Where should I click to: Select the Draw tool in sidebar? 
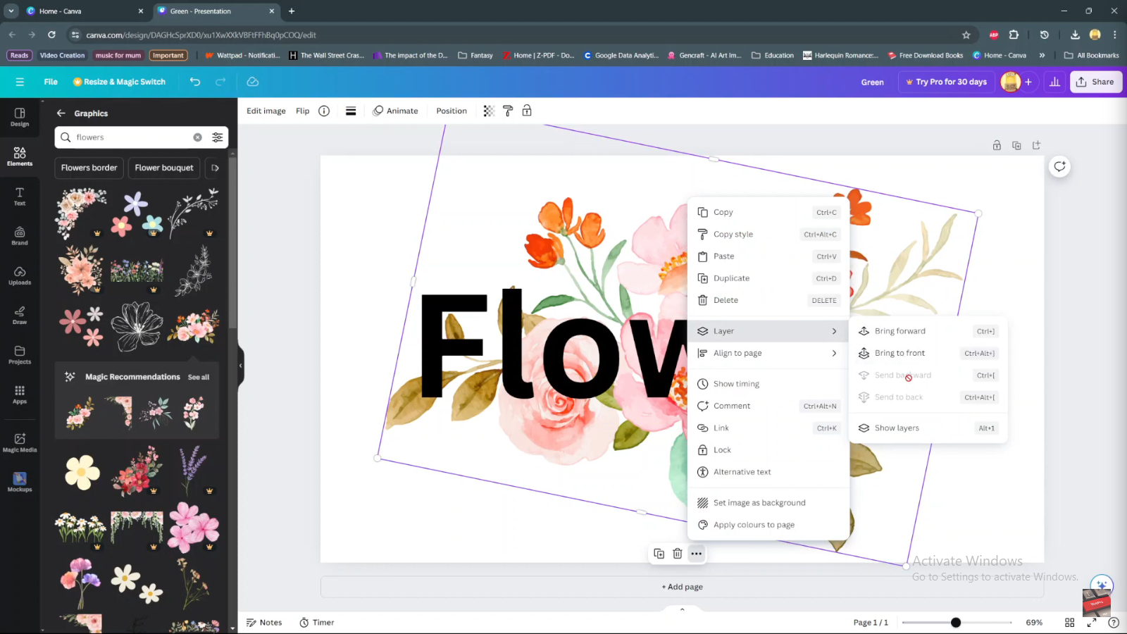(x=20, y=315)
